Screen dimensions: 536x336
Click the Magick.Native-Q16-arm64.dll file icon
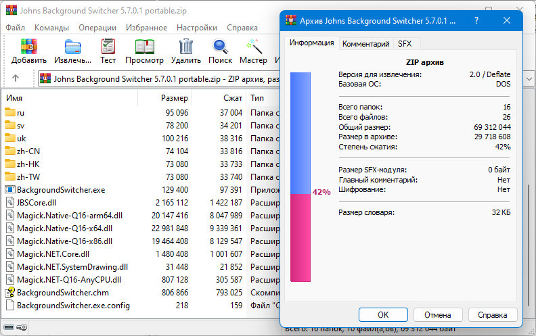(10, 216)
